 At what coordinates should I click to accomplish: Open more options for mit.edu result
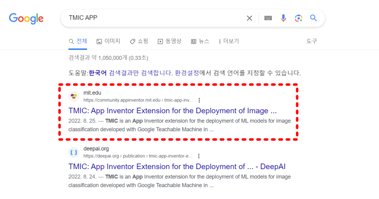199,100
